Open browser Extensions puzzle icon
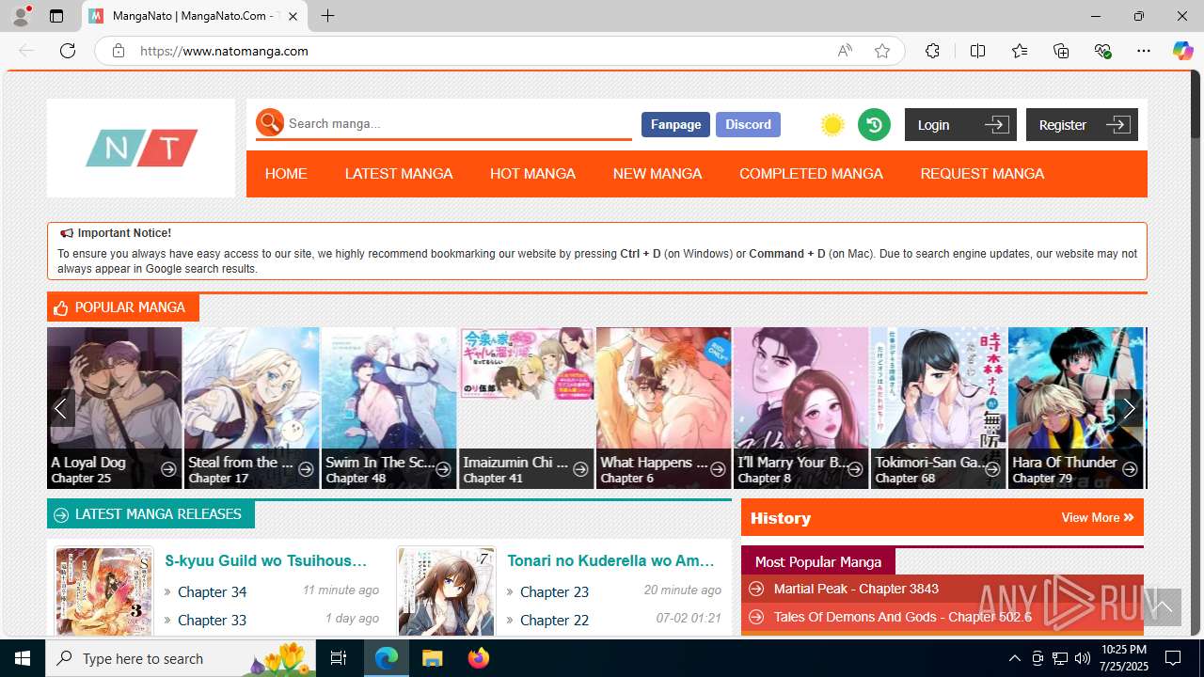Screen dimensions: 1204x677 point(932,51)
